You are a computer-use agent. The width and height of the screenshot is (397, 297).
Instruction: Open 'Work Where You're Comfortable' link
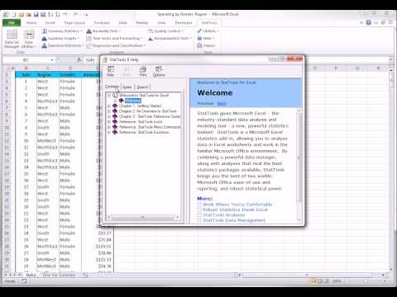237,205
